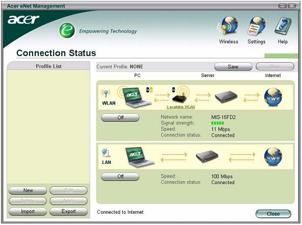Click the LAN network computers icon
Image resolution: width=302 pixels, height=225 pixels.
pos(106,153)
